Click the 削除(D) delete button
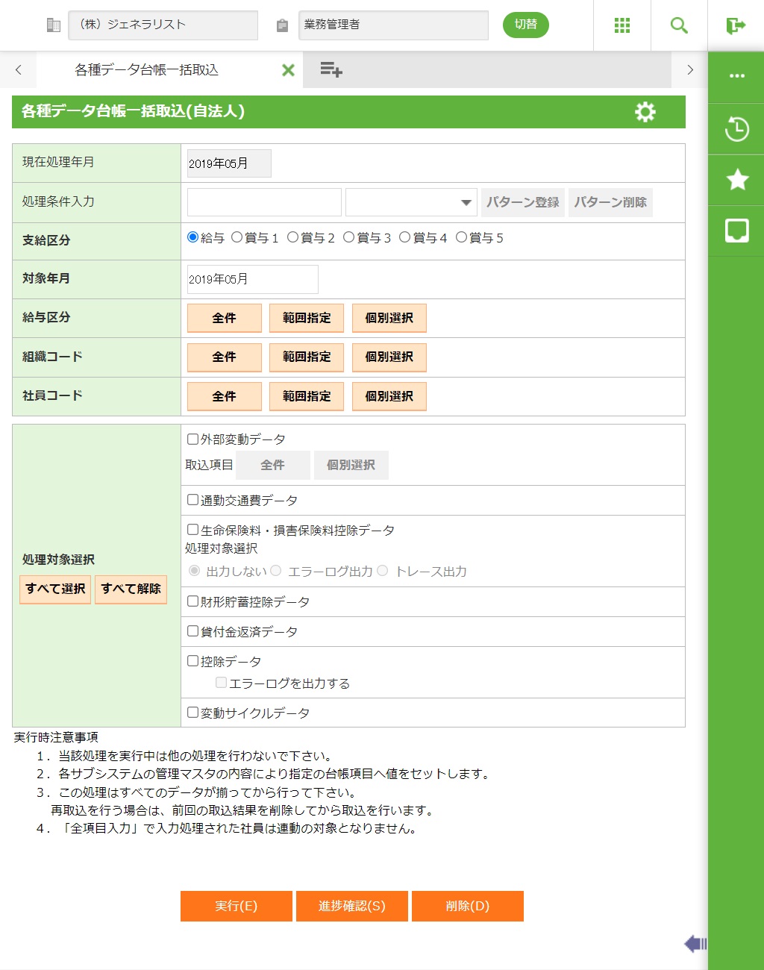The height and width of the screenshot is (970, 764). 468,906
